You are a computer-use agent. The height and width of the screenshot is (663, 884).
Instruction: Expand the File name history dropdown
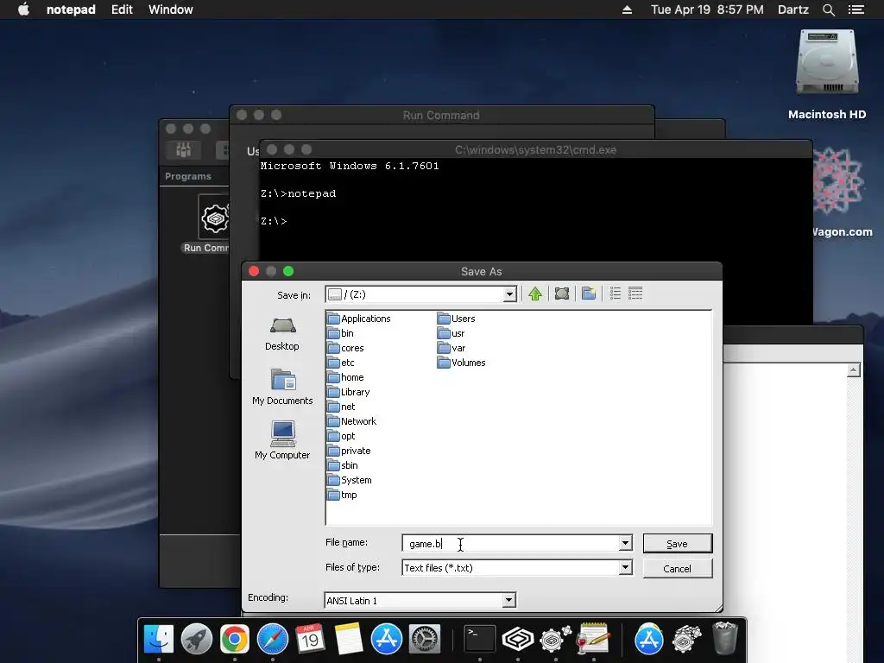click(625, 544)
